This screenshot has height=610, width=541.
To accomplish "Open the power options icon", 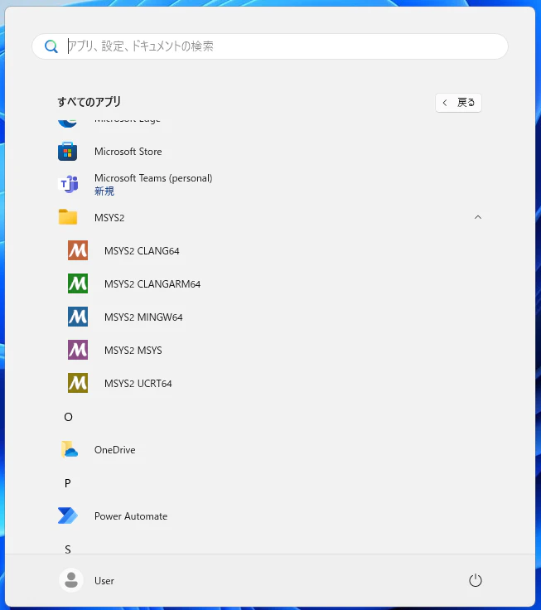I will (476, 580).
